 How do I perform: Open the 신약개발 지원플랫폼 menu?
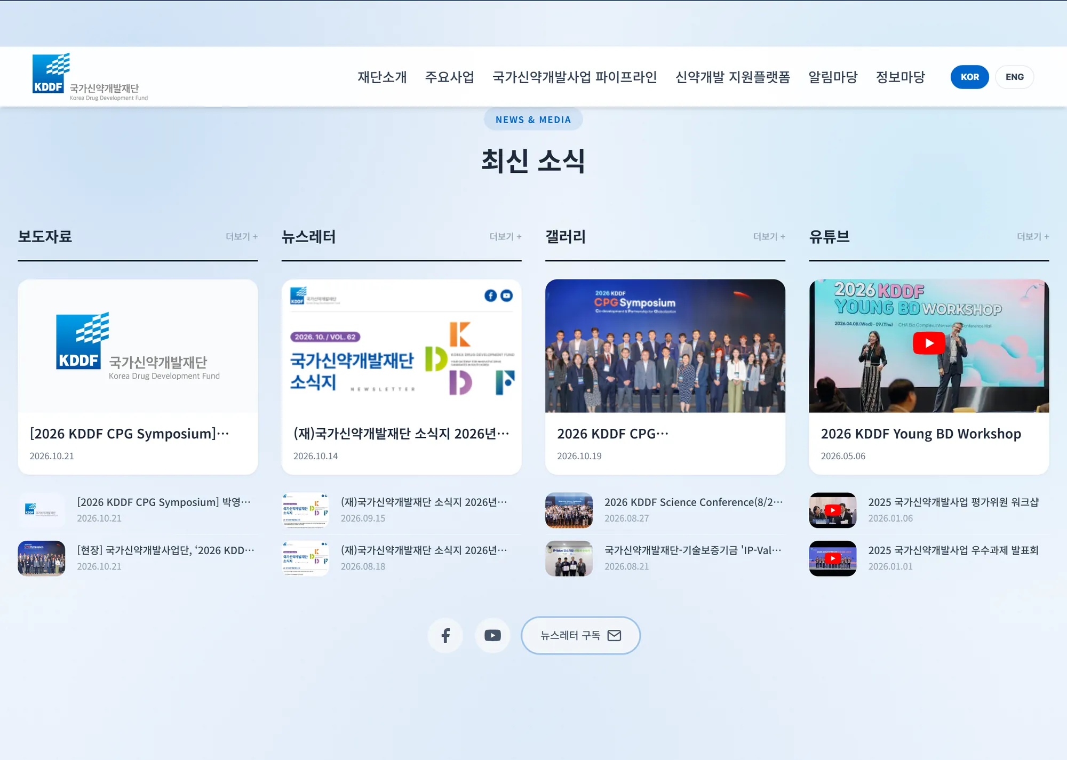[x=732, y=77]
